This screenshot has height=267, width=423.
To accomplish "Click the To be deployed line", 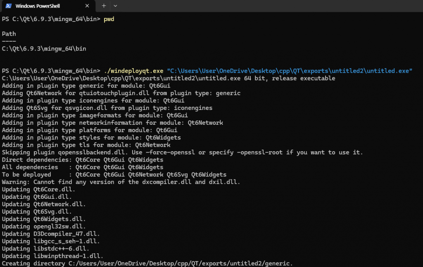I will (x=114, y=175).
